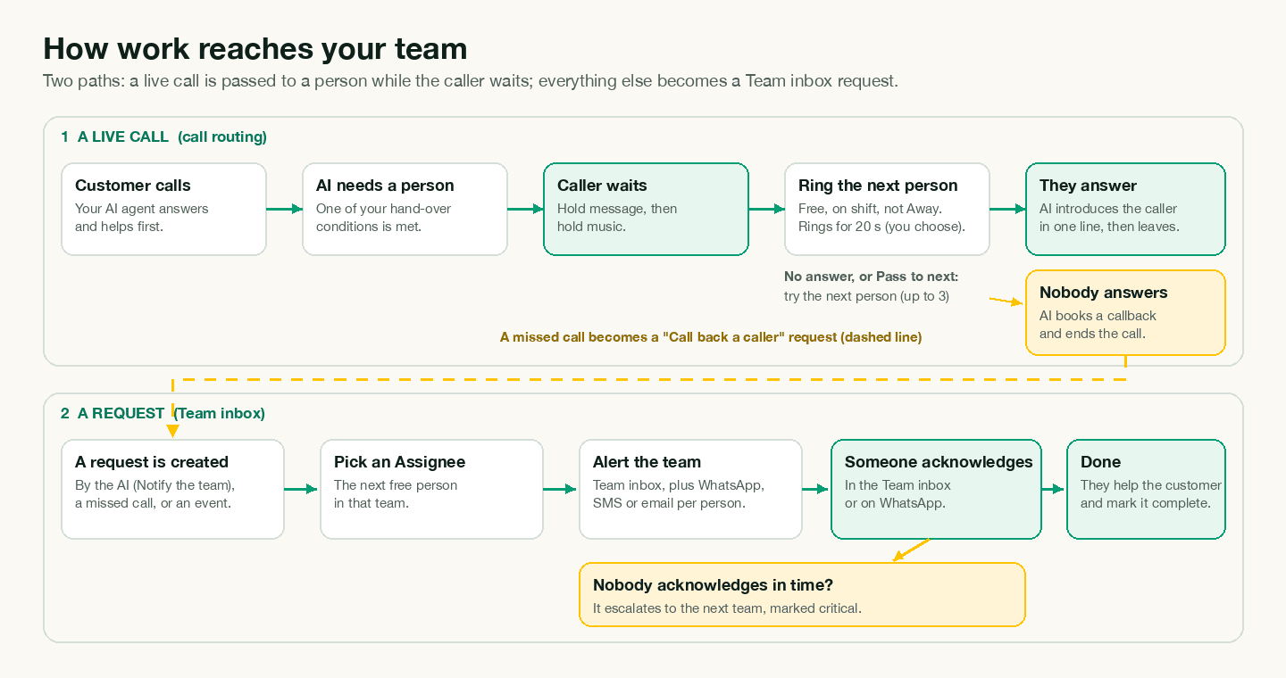Click "Rings for 20 s (you choose)." text
The width and height of the screenshot is (1286, 678).
[x=881, y=226]
